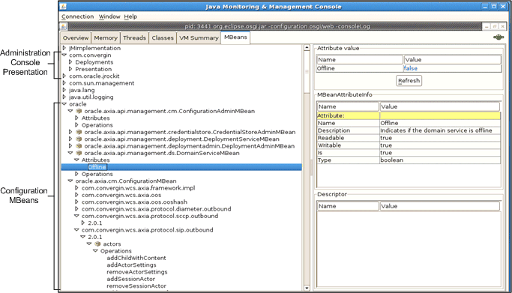Click the Writable row's true value
This screenshot has height=293, width=512.
[x=440, y=145]
